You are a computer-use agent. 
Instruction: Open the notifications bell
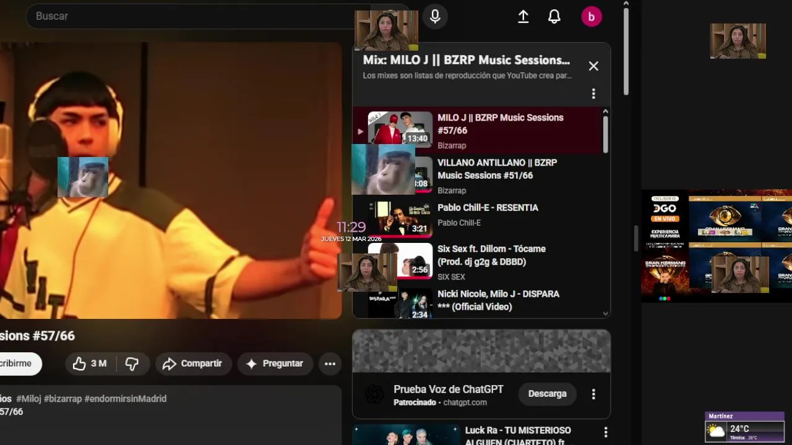pos(554,17)
